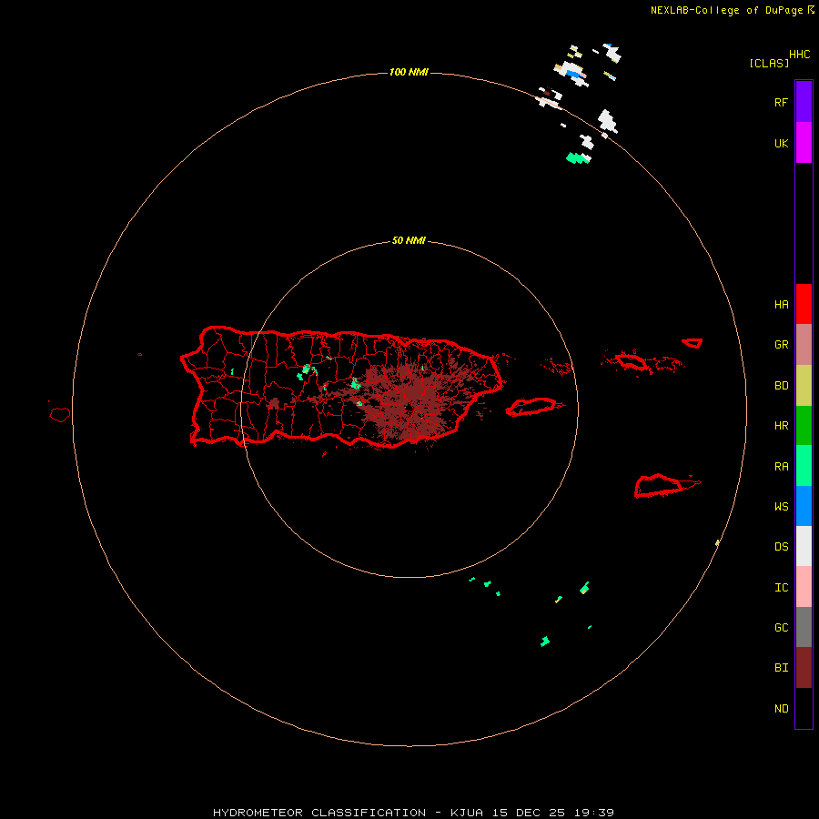Pick the light pink IC swatch

[x=804, y=587]
